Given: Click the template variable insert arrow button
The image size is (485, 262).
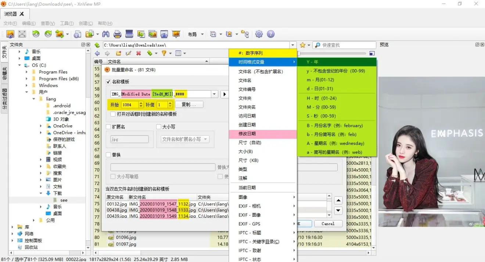Looking at the screenshot, I should point(224,94).
